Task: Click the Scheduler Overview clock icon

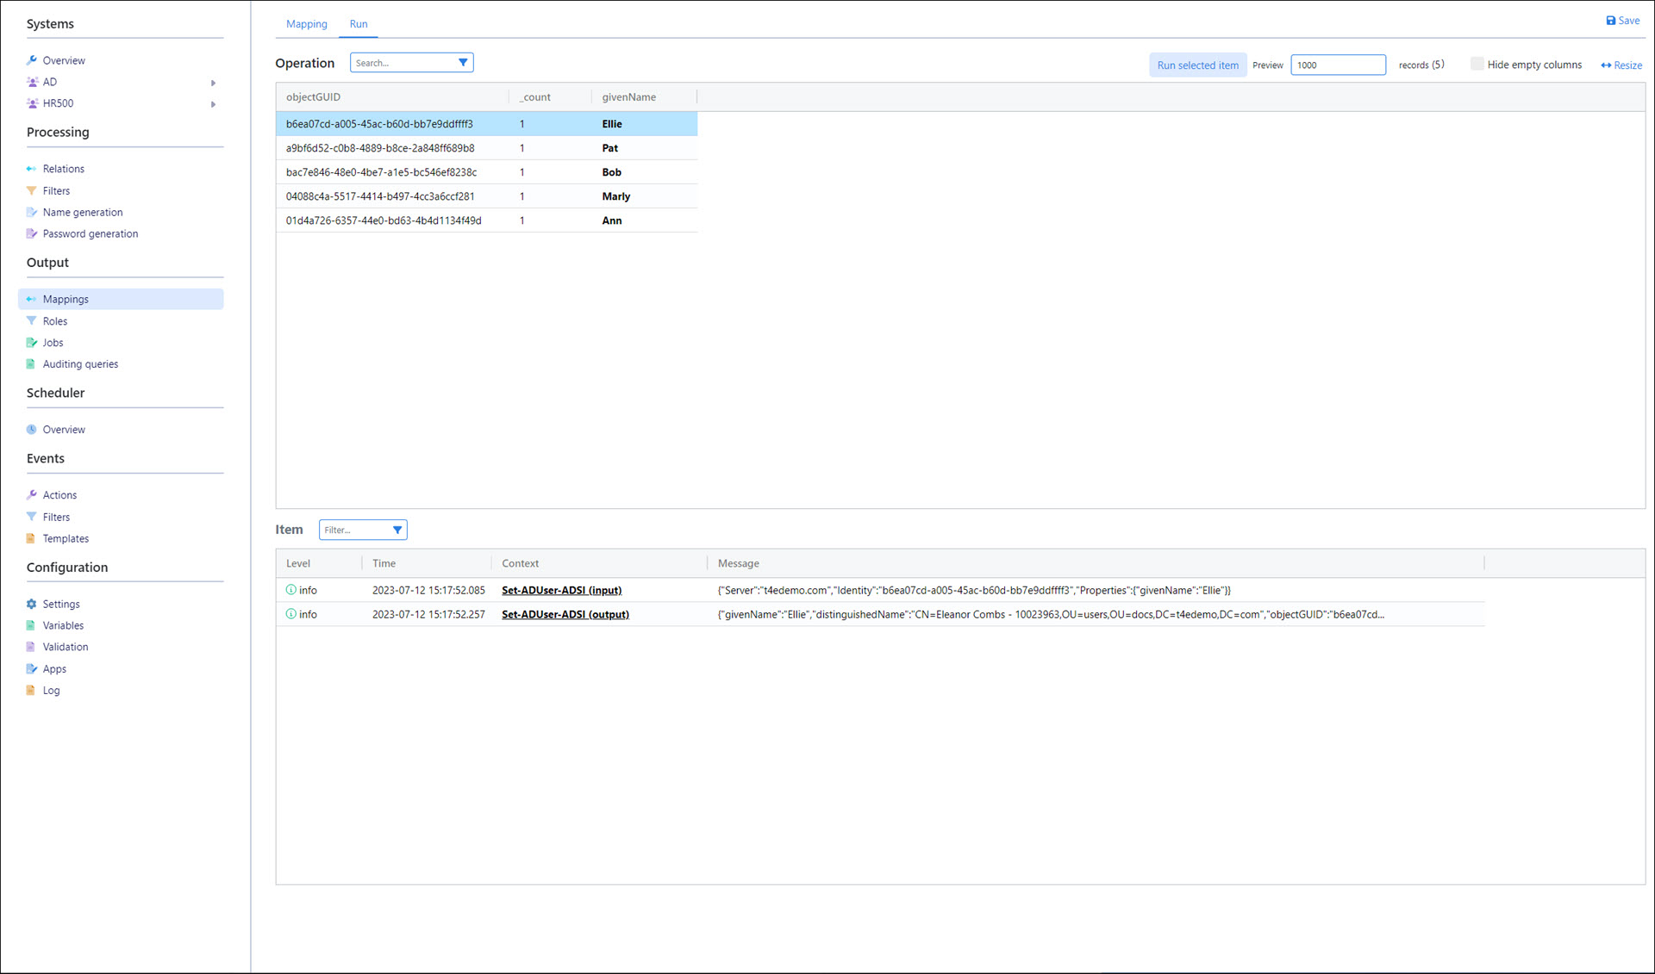Action: [x=32, y=429]
